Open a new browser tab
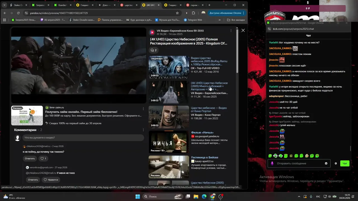 [x=209, y=5]
